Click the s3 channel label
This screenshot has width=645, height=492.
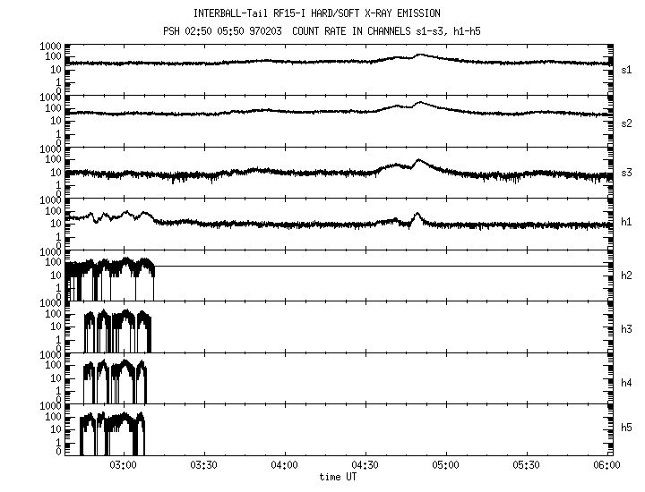627,173
